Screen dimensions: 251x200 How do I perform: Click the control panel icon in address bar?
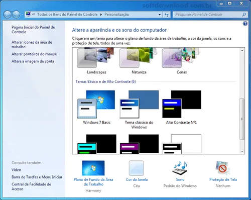point(28,14)
